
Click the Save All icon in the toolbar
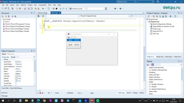tap(29, 9)
